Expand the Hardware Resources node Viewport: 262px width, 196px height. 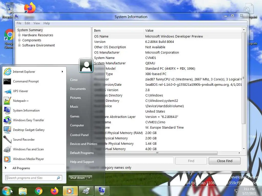(x=19, y=35)
